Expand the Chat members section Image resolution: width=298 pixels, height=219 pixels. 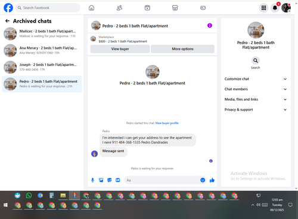pyautogui.click(x=256, y=89)
